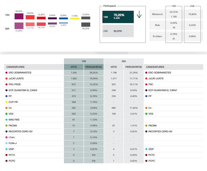
Task: Click the red 10N bar labelled 12,42%
Action: [x=41, y=18]
